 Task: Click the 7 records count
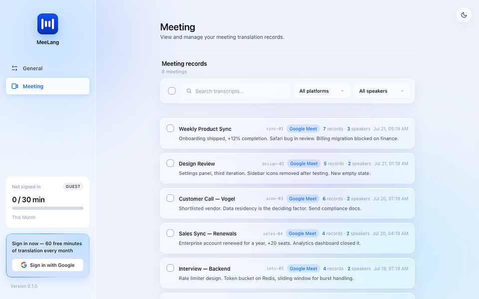click(333, 129)
